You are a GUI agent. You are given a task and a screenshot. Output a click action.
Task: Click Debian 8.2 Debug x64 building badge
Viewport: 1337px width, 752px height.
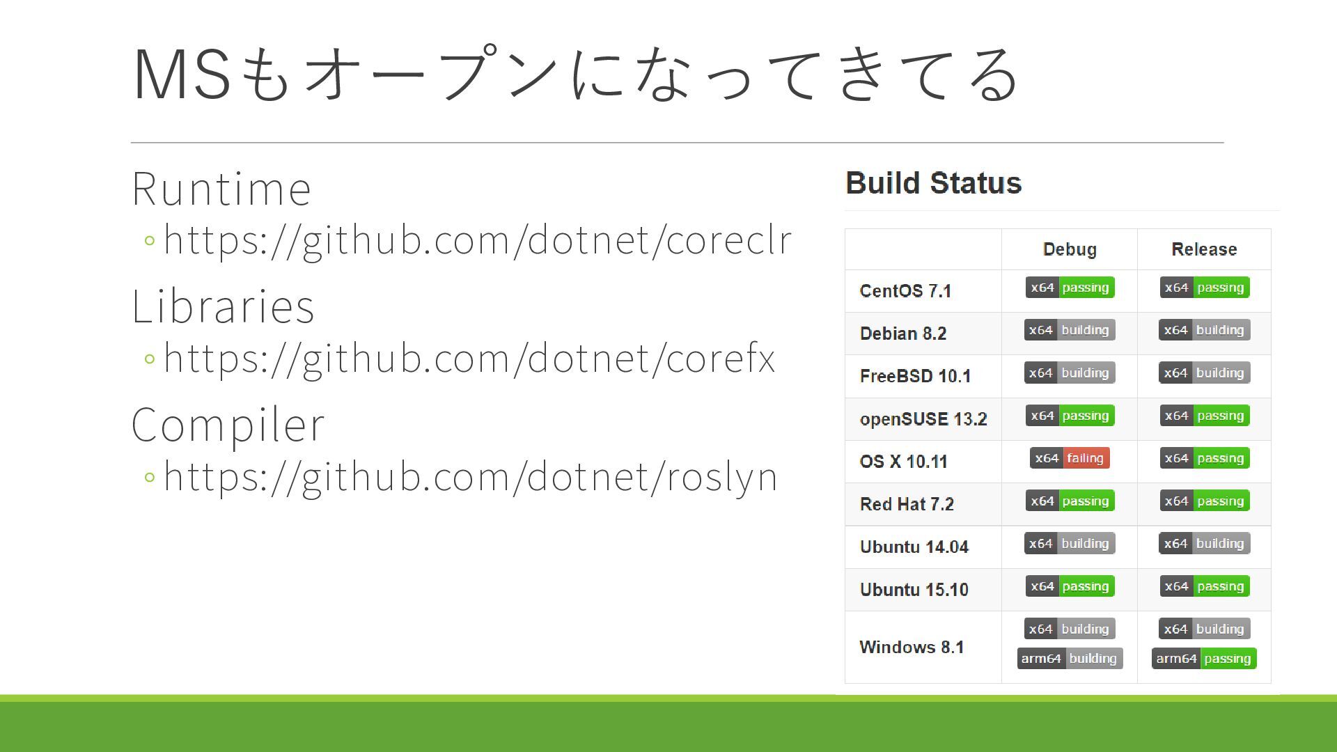(x=1070, y=330)
